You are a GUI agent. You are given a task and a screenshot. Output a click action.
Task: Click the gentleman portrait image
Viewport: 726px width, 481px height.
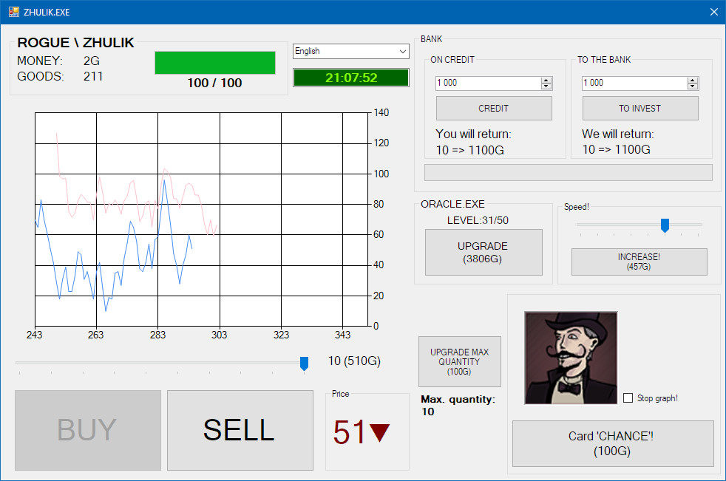click(x=570, y=357)
